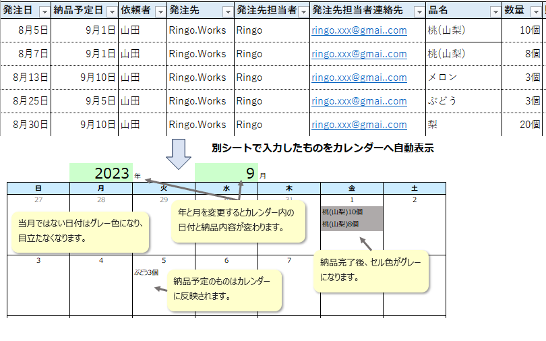The width and height of the screenshot is (546, 341).
Task: Select grayed calendar day 27
Action: tap(38, 199)
